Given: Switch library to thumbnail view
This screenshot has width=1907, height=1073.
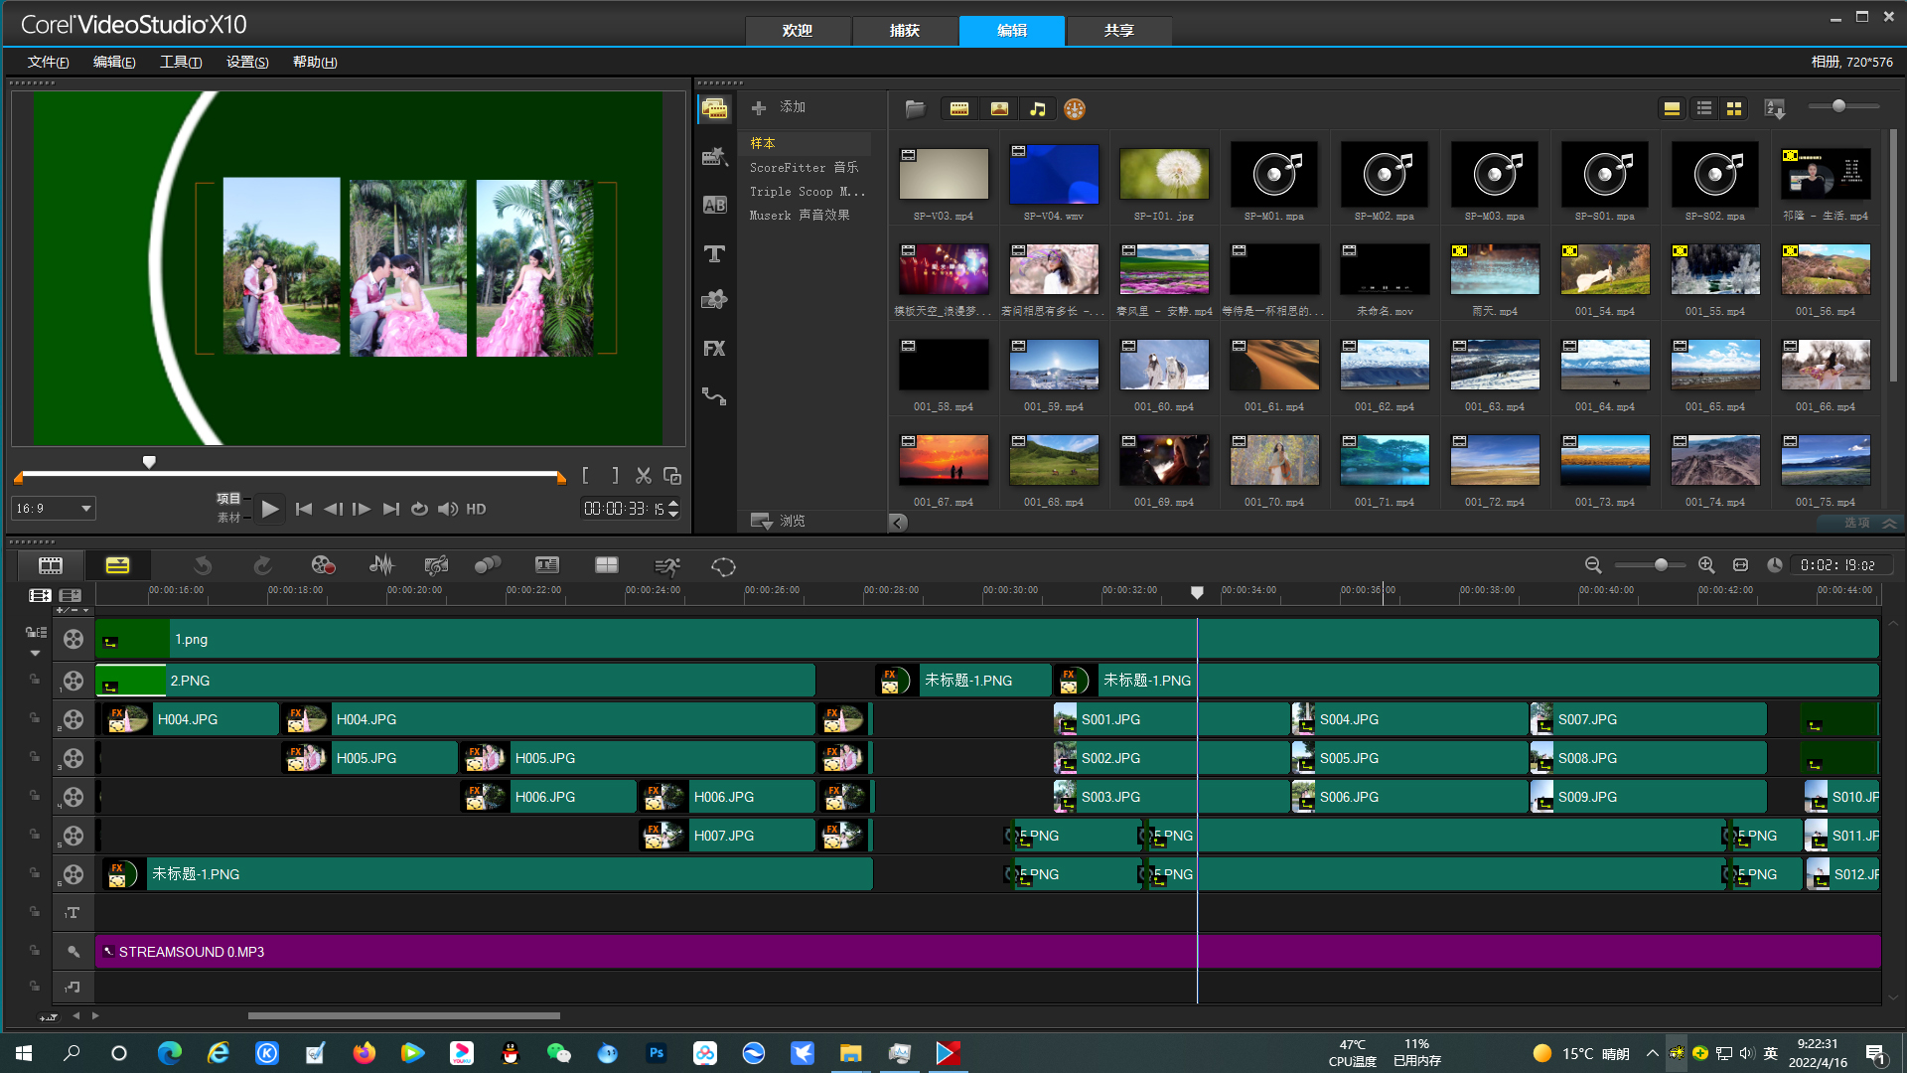Looking at the screenshot, I should pos(1734,108).
